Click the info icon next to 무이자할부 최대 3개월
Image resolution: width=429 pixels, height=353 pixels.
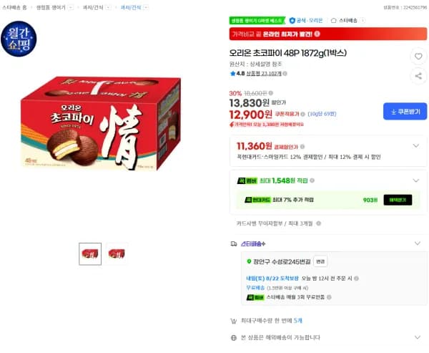(x=318, y=223)
